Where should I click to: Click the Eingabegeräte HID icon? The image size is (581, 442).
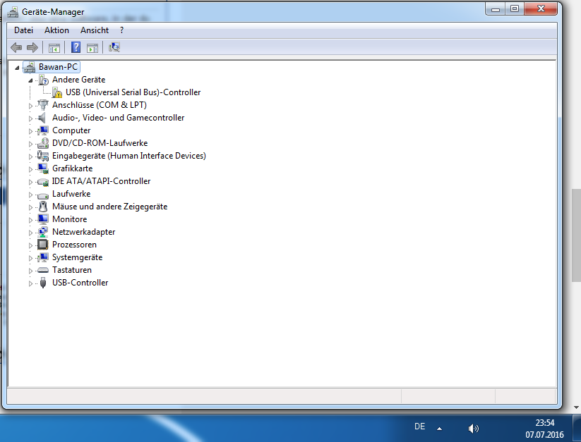pyautogui.click(x=43, y=156)
